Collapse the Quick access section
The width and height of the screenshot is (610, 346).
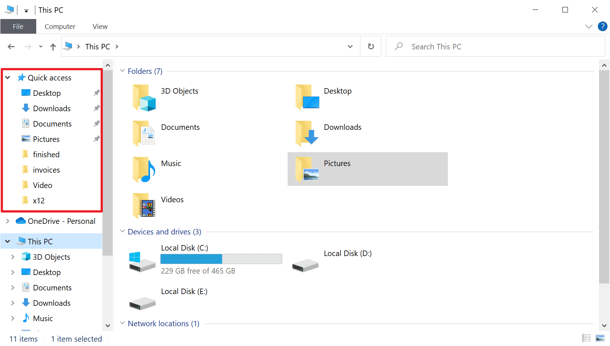[x=7, y=78]
